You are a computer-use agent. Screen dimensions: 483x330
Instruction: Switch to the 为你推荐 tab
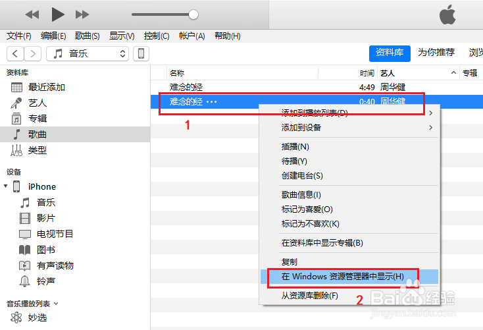[x=436, y=53]
